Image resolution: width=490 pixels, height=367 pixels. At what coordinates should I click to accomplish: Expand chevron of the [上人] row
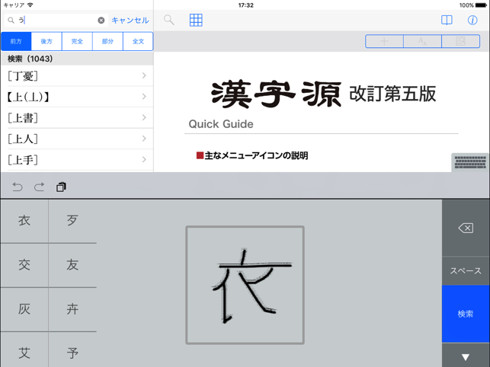[x=144, y=139]
